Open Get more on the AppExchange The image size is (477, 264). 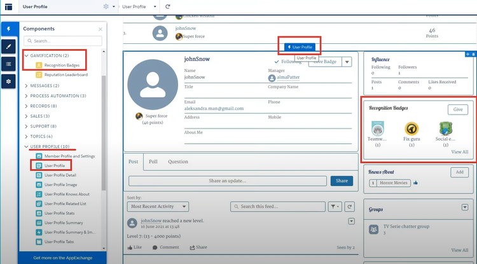coord(63,258)
